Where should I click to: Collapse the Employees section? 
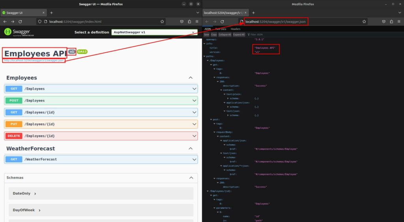[x=191, y=77]
